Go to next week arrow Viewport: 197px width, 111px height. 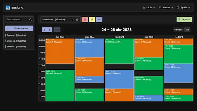[49, 30]
